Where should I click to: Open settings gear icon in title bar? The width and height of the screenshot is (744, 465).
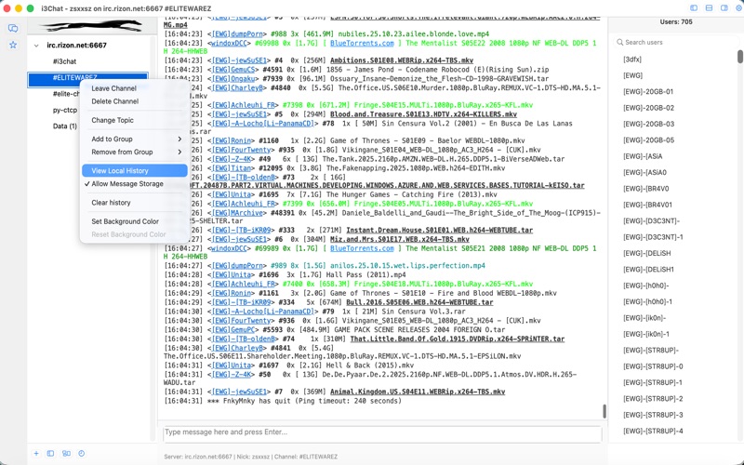click(x=738, y=8)
